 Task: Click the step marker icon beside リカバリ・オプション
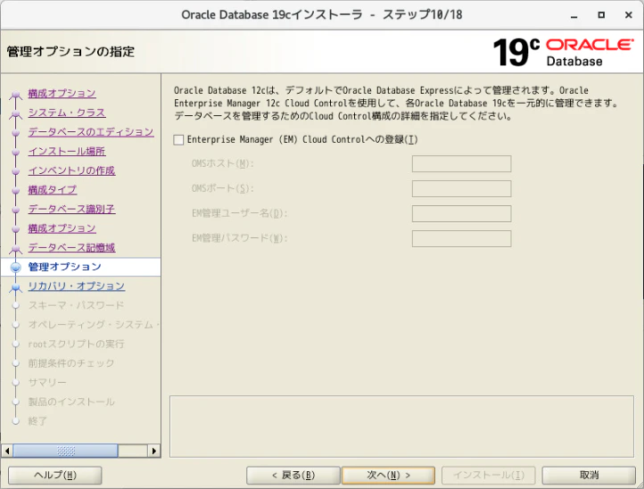[15, 287]
